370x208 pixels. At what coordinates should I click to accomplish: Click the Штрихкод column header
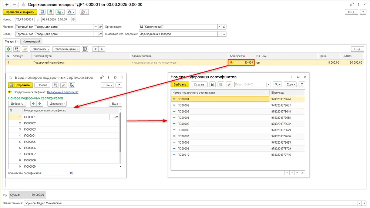287,93
